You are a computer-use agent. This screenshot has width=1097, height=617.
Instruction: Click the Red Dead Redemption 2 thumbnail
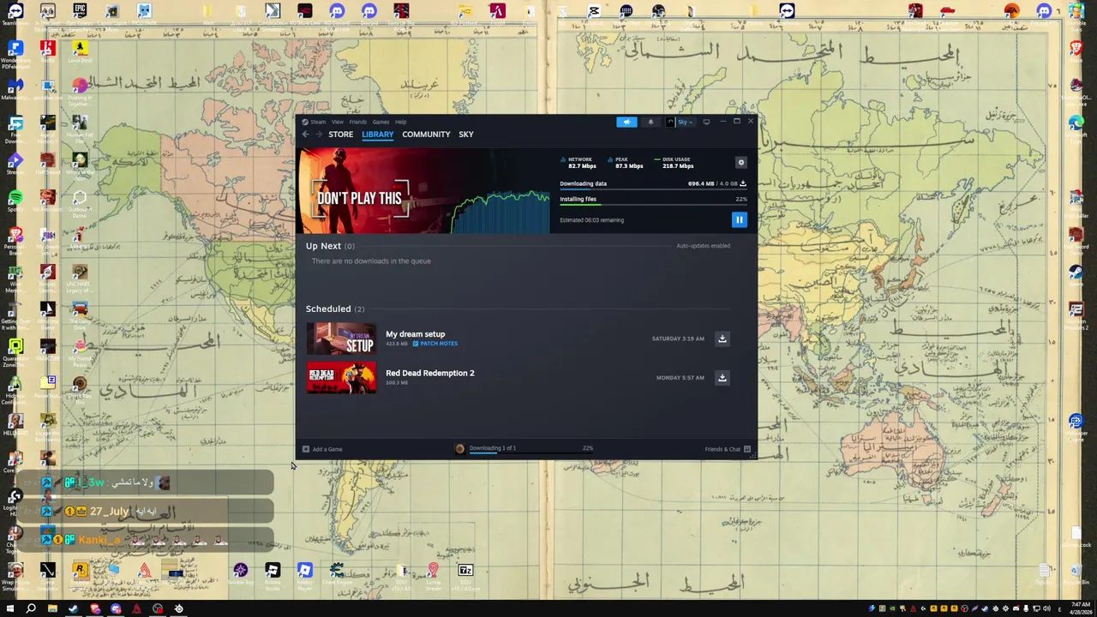[x=341, y=378]
